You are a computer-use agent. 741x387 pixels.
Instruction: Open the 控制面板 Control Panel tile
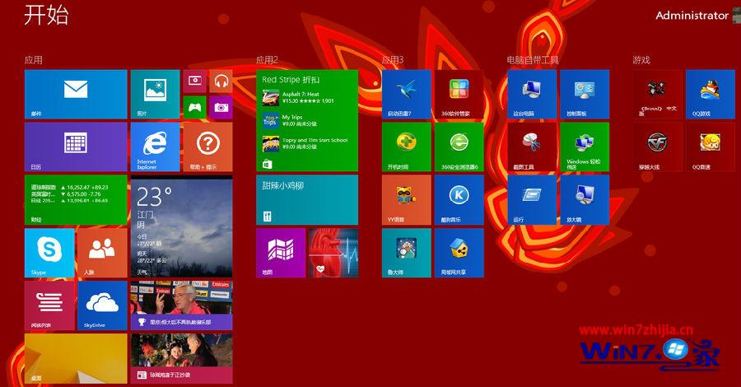pyautogui.click(x=584, y=94)
